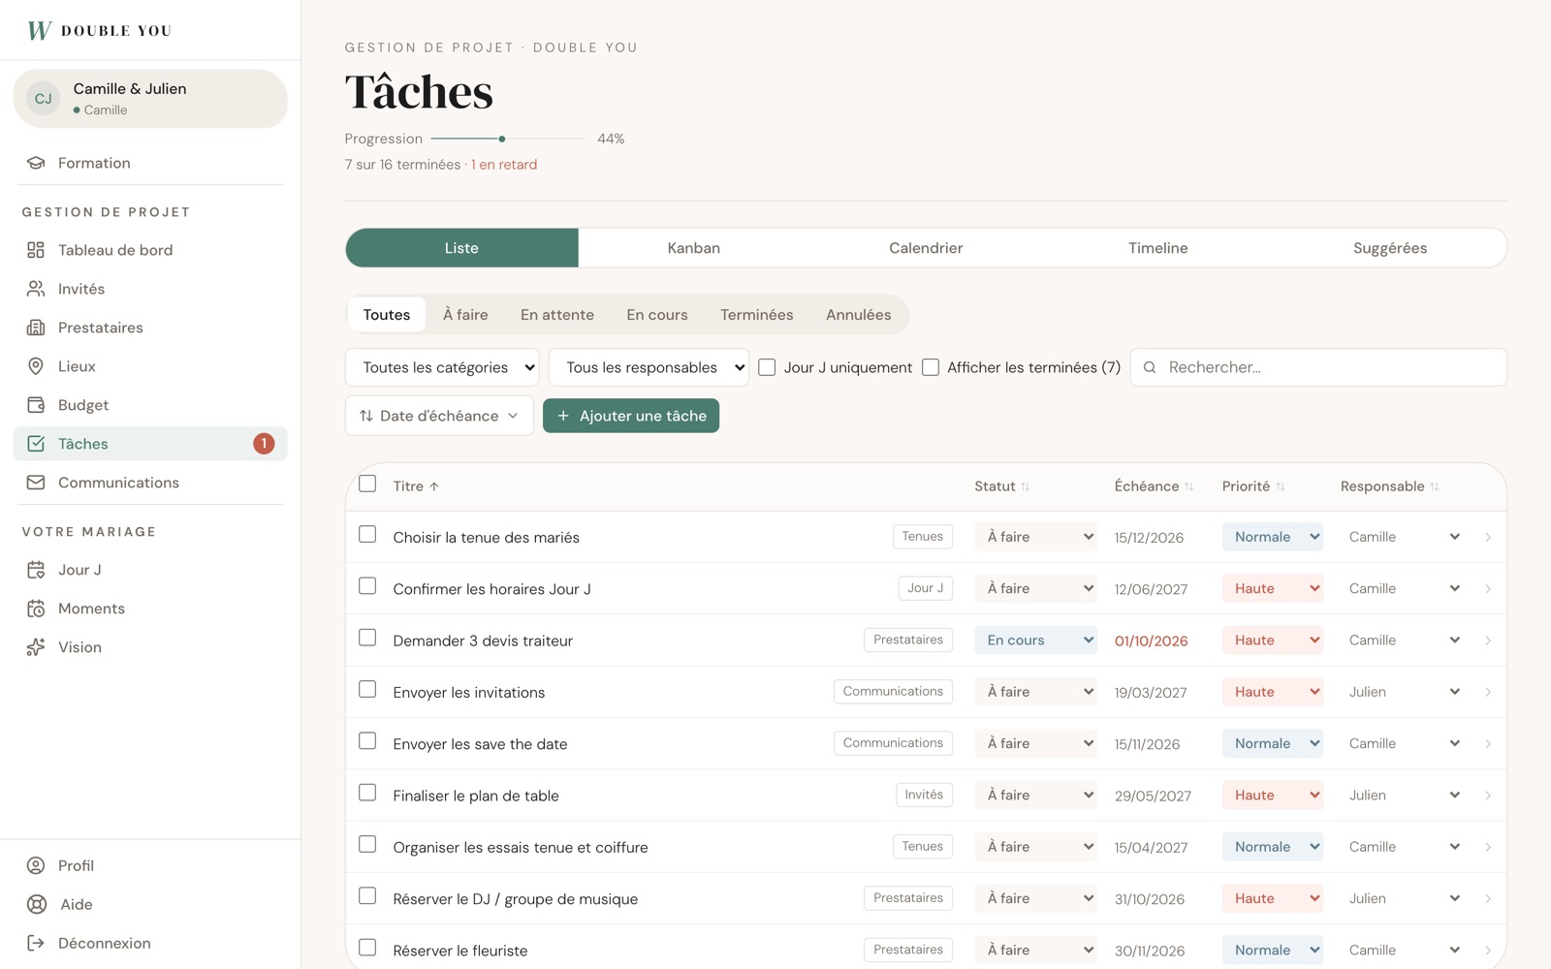The image size is (1551, 969).
Task: Open the Formation graduation cap icon
Action: (x=36, y=163)
